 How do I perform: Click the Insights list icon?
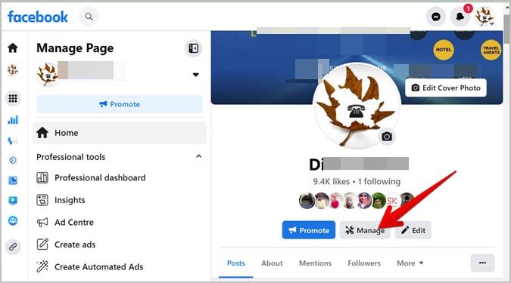click(42, 200)
